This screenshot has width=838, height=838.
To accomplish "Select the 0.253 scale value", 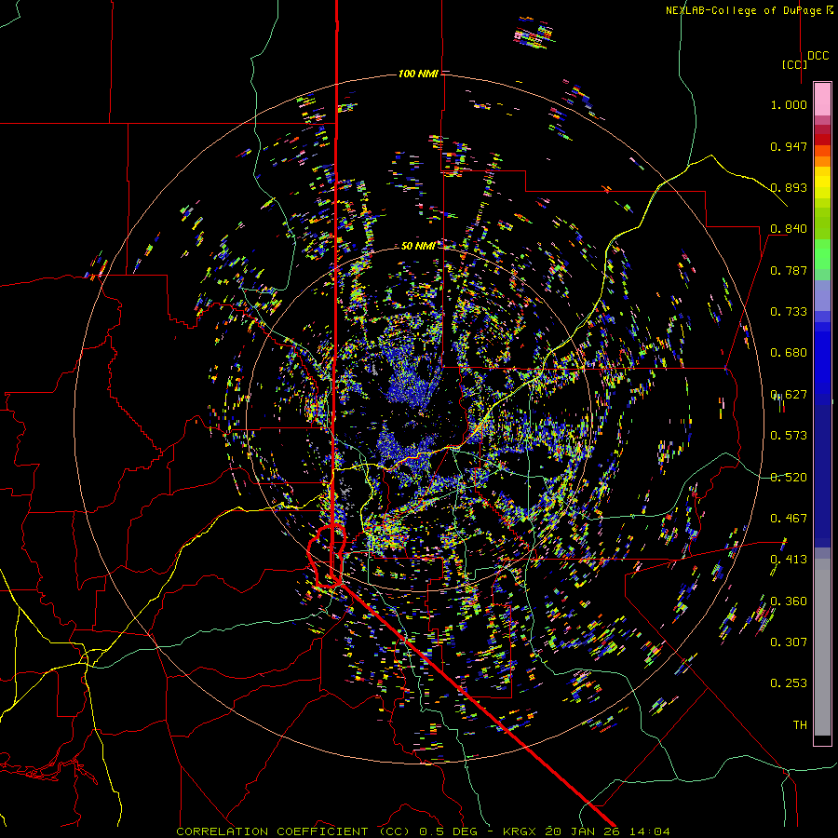I will pos(789,683).
